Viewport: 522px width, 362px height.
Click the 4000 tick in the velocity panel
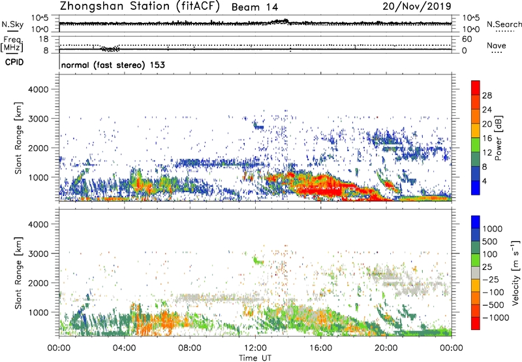click(x=38, y=224)
